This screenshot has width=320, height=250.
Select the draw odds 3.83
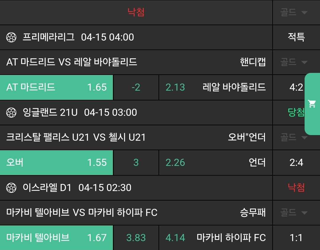pos(136,238)
